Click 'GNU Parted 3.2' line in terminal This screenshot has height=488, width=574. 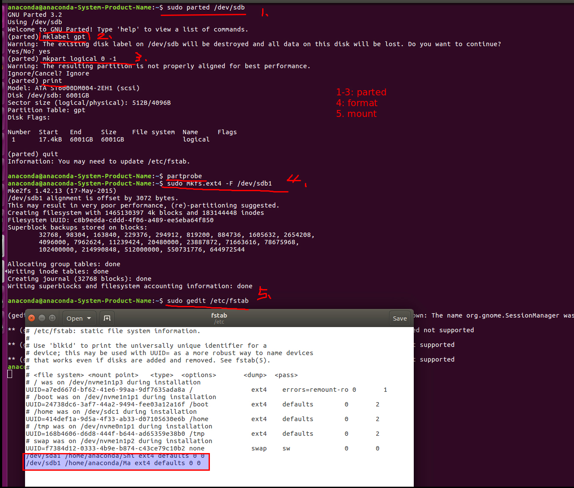pos(35,15)
